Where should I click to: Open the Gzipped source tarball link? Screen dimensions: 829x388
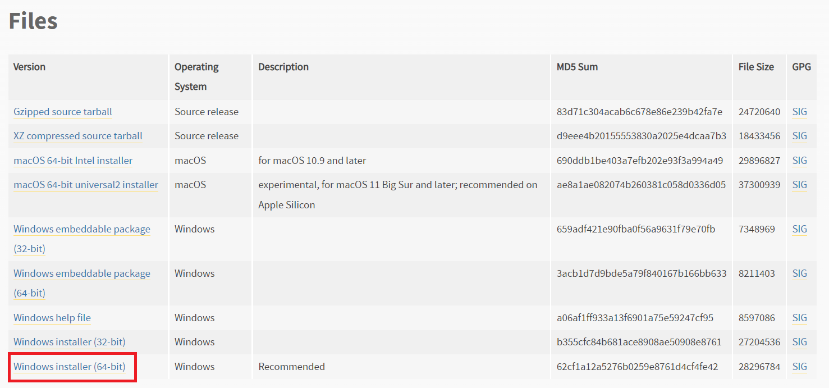click(x=62, y=112)
